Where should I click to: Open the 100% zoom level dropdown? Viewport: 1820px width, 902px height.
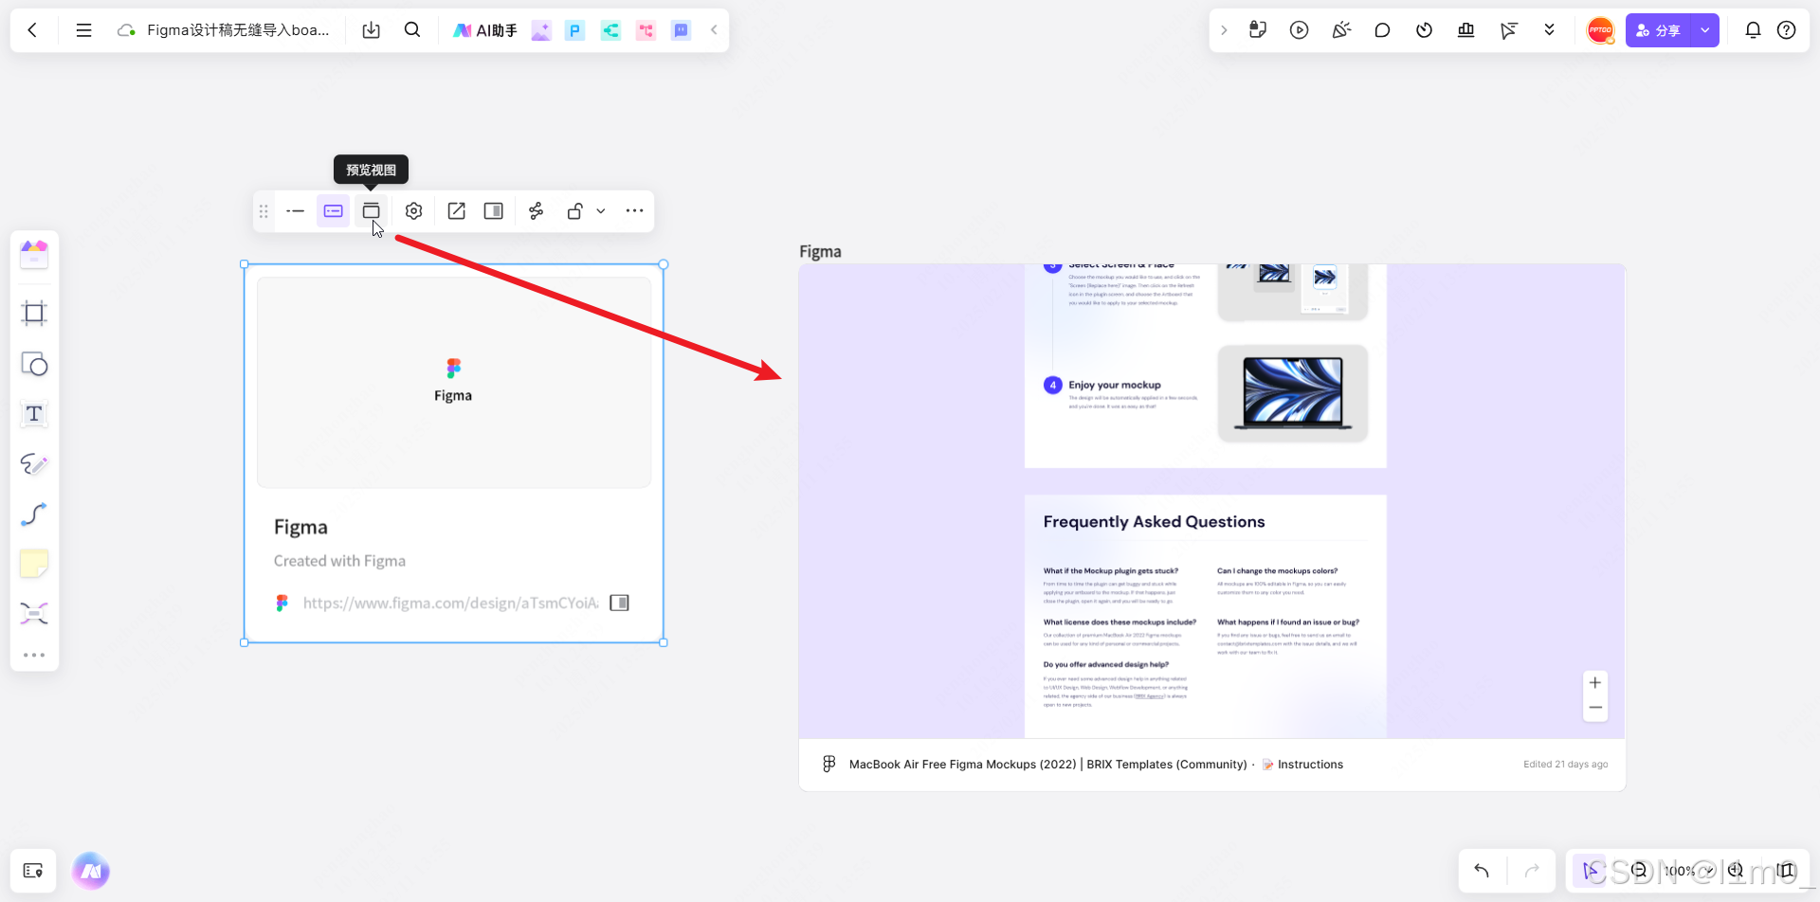tap(1687, 871)
